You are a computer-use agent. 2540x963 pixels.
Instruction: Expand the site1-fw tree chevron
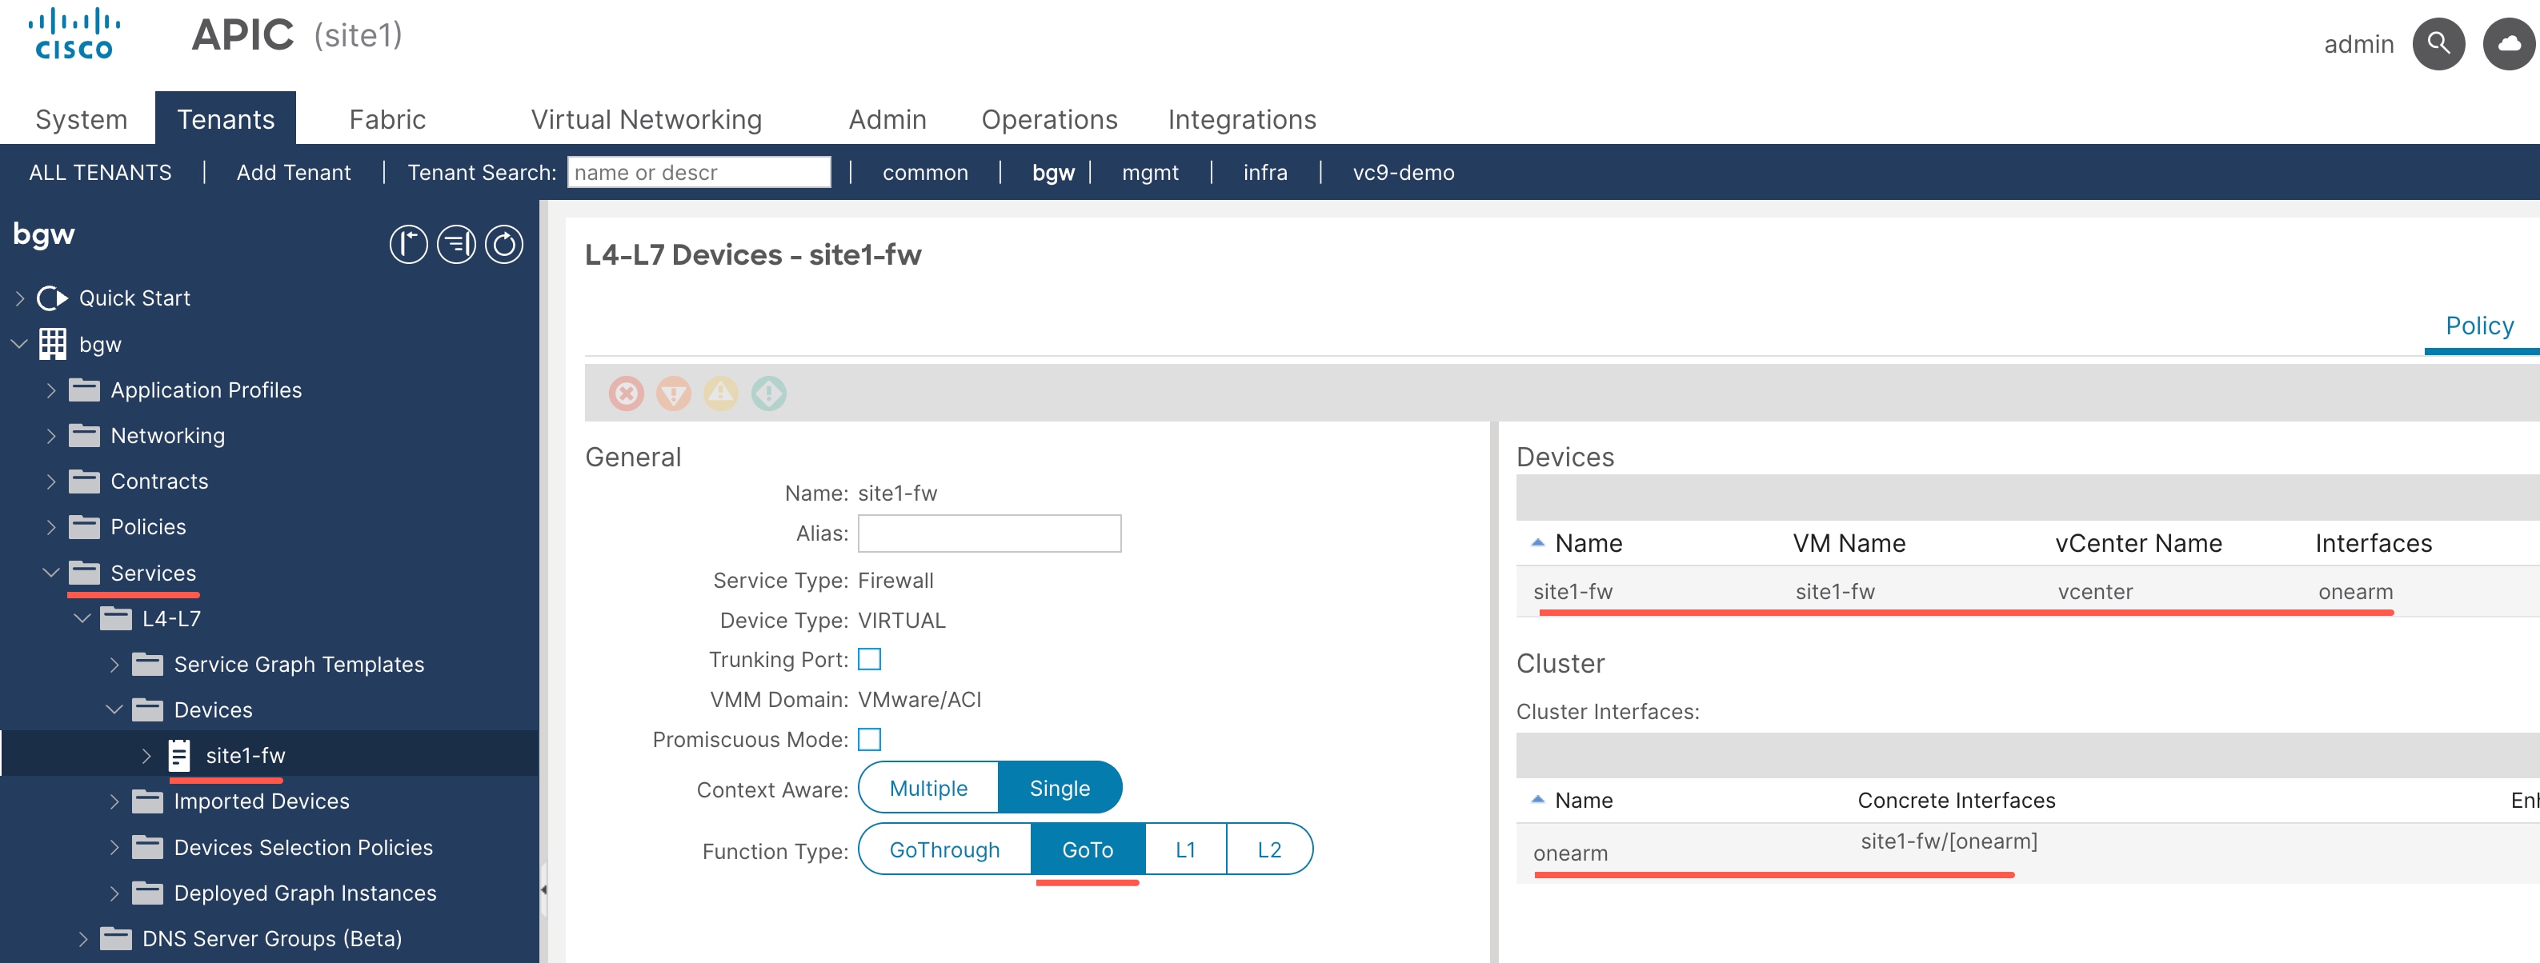pos(146,756)
